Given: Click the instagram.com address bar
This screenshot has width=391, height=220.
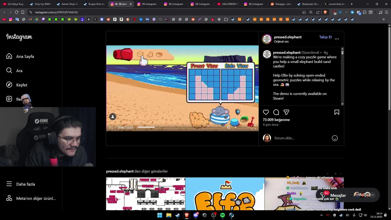Looking at the screenshot, I should (165, 12).
